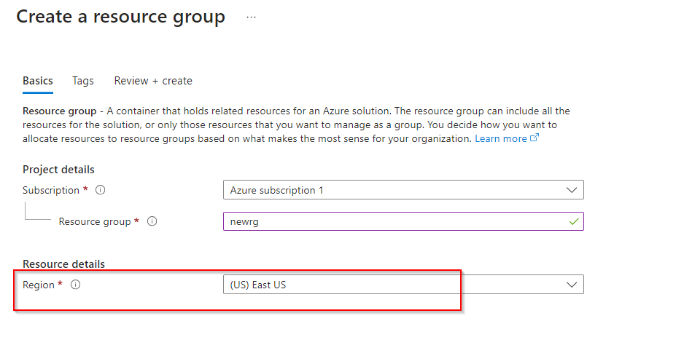This screenshot has width=692, height=356.
Task: Open the (US) East US region dropdown
Action: [394, 285]
